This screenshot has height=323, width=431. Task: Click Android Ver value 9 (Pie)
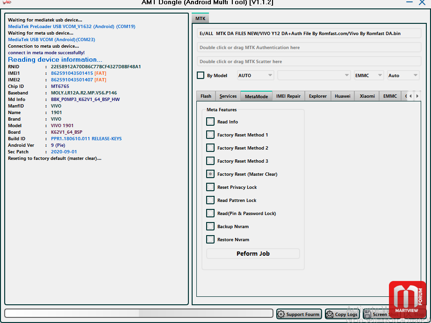(58, 145)
